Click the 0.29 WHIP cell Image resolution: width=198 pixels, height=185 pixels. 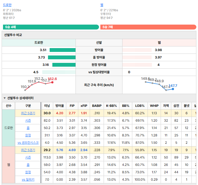click(x=154, y=180)
